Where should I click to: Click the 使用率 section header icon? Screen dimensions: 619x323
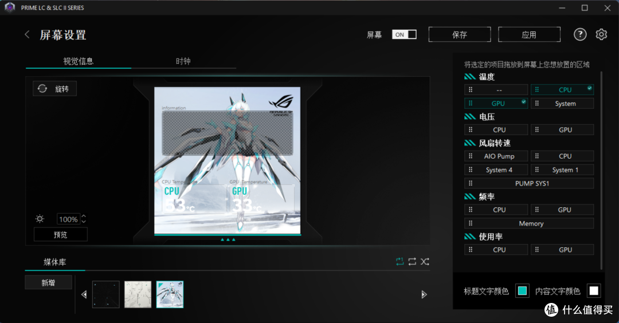coord(470,237)
